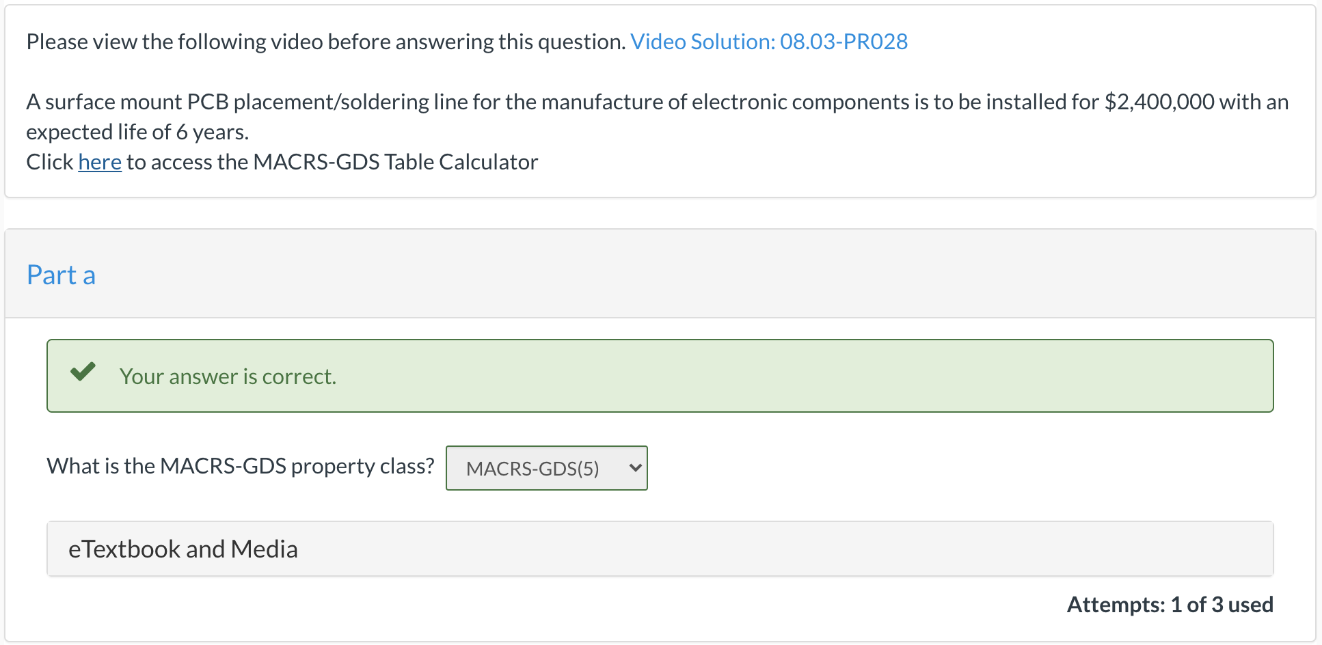Screen dimensions: 1322x645
Task: Click the Part a section header
Action: (61, 275)
